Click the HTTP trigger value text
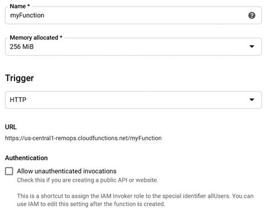This screenshot has height=220, width=275. point(18,100)
